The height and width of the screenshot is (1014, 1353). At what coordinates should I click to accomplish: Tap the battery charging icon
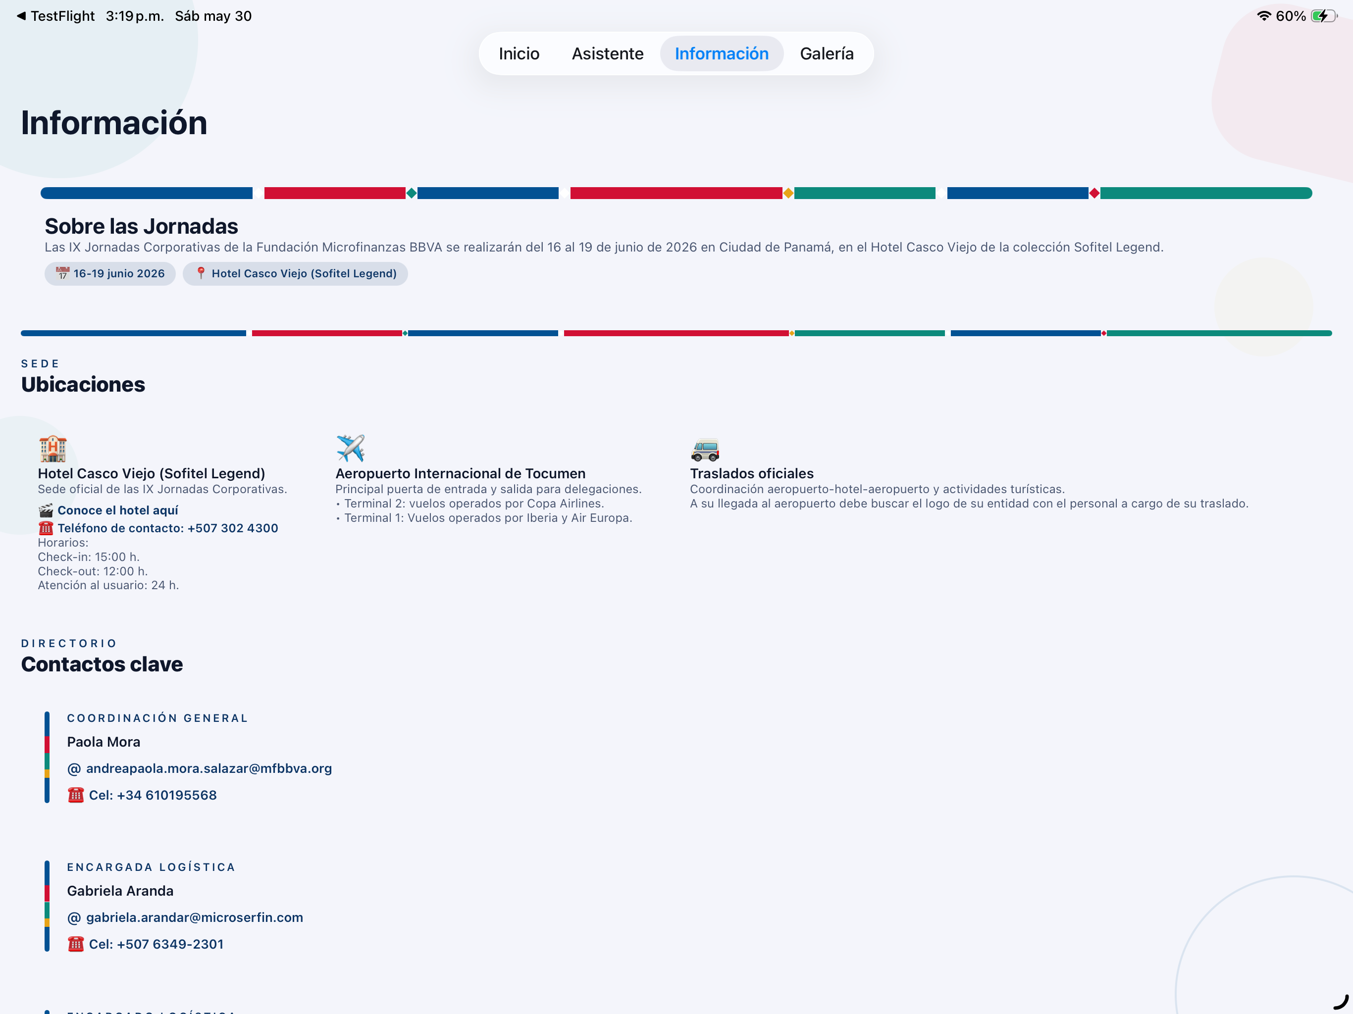click(x=1324, y=16)
